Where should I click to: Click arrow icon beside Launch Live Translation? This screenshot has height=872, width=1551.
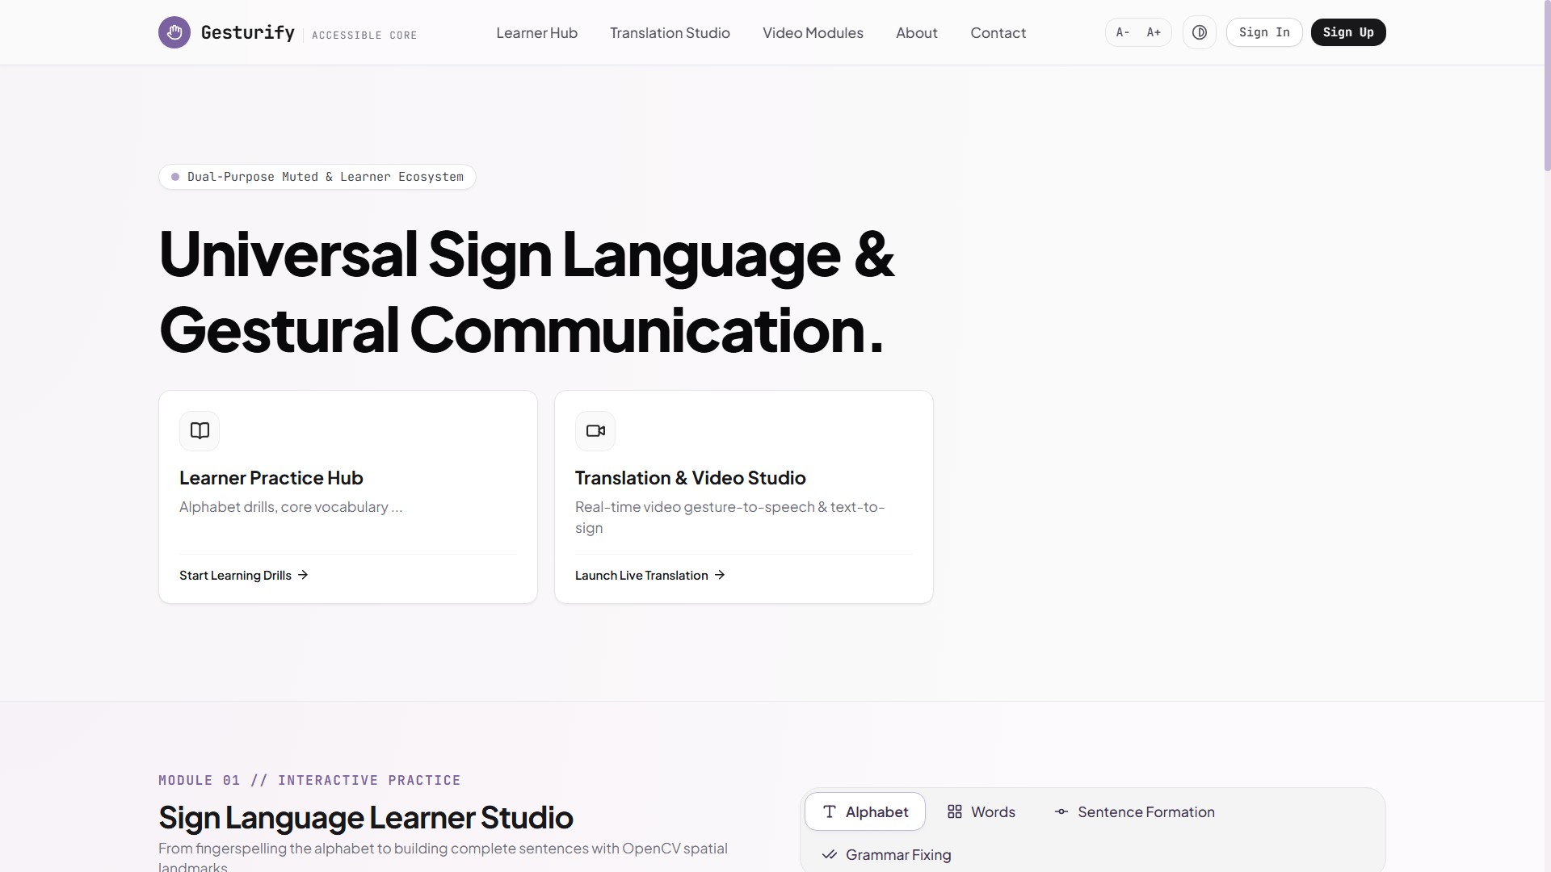pyautogui.click(x=720, y=575)
